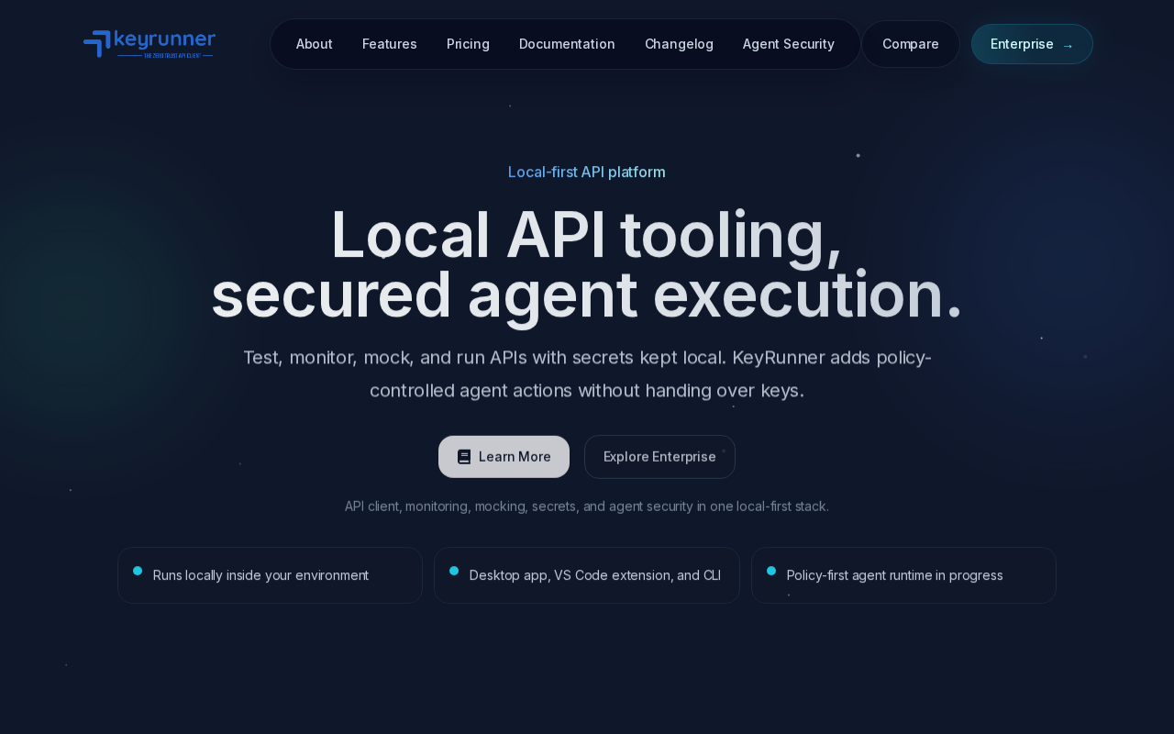Screen dimensions: 1174x734
Task: Click the arrow icon on Enterprise button
Action: 1068,45
